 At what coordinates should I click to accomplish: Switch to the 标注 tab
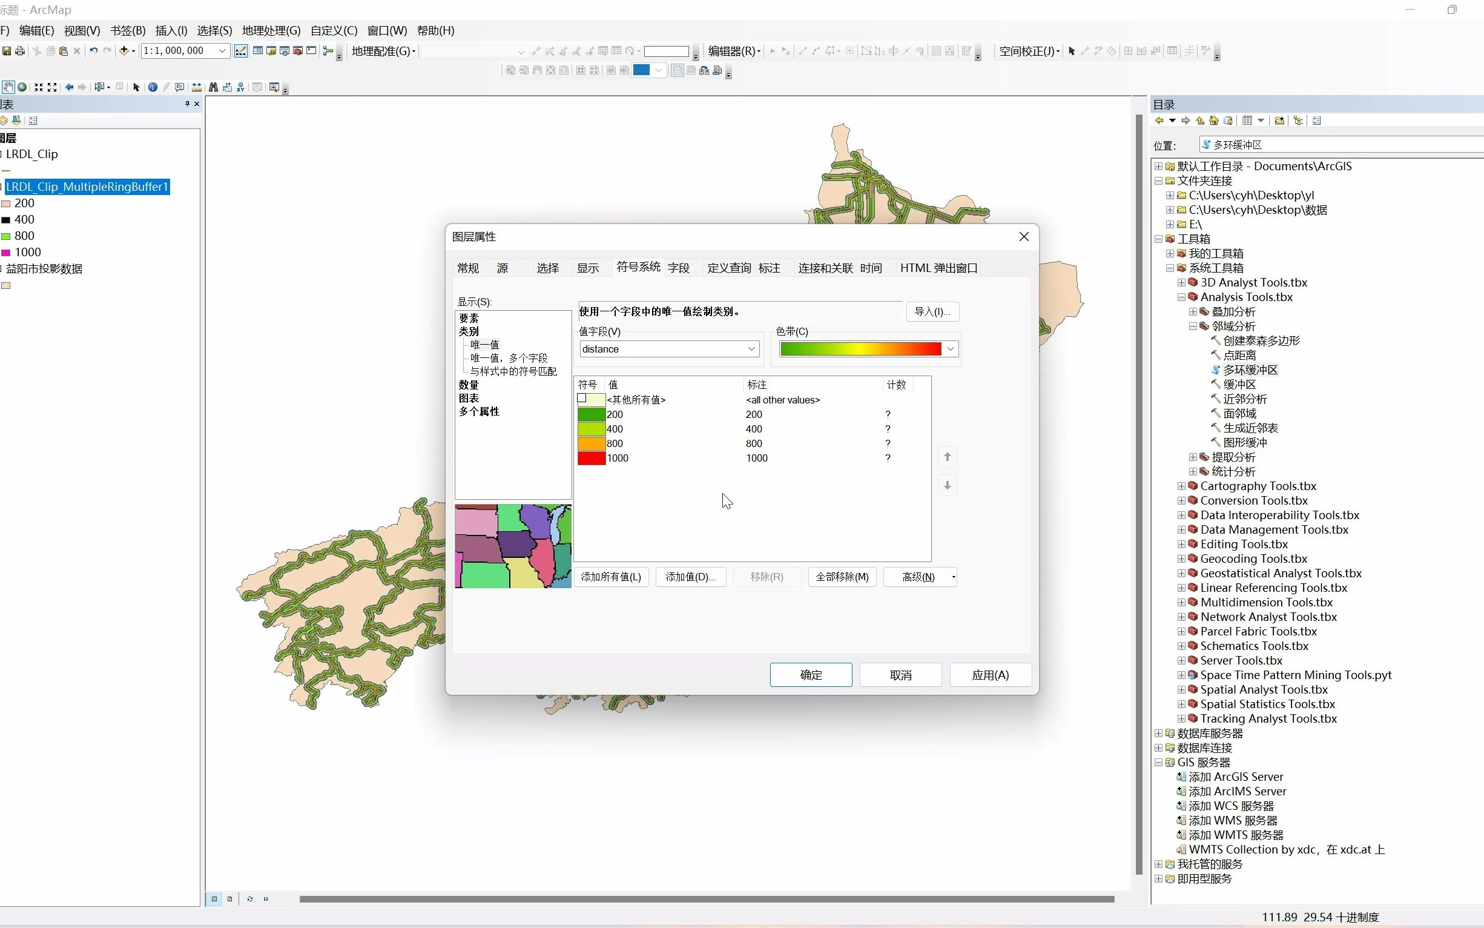[770, 268]
